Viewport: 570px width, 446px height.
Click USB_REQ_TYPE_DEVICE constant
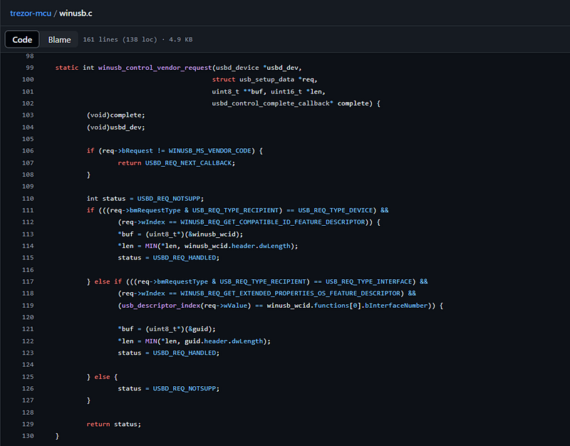[335, 210]
